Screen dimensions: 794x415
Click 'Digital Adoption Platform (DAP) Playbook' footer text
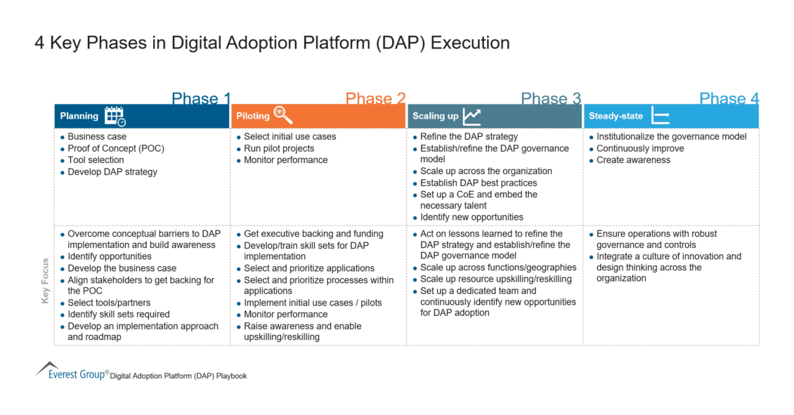pyautogui.click(x=178, y=376)
